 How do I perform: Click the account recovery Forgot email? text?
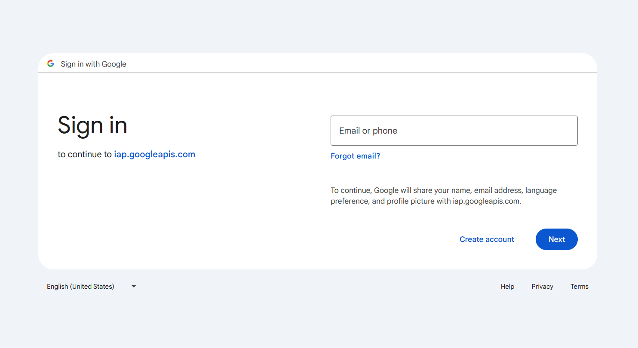(x=355, y=156)
